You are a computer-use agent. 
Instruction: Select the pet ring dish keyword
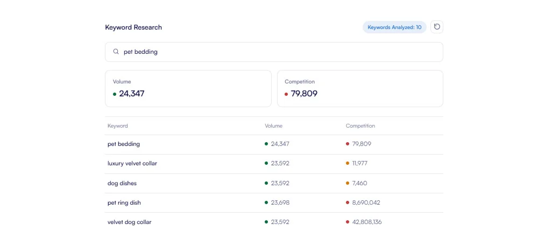pyautogui.click(x=124, y=203)
